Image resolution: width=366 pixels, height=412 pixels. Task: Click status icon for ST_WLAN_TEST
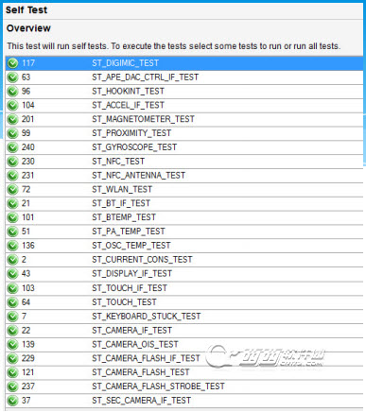(x=12, y=190)
